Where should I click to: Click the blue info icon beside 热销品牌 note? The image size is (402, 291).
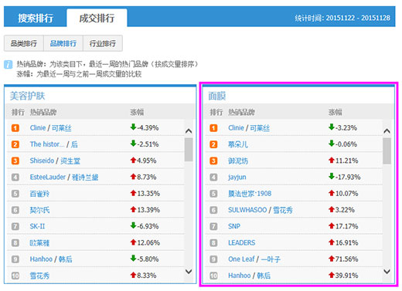9,64
